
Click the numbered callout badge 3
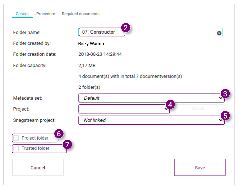point(225,93)
